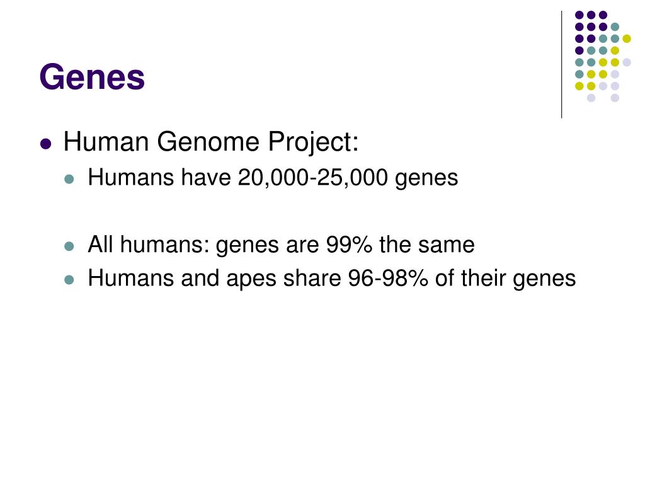The height and width of the screenshot is (484, 645).
Task: Click the 96-98% figure in the last bullet
Action: point(388,278)
